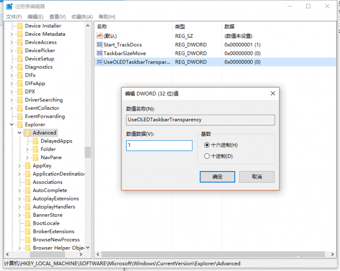The width and height of the screenshot is (340, 271).
Task: Open the 编辑(E) menu
Action: (x=36, y=17)
